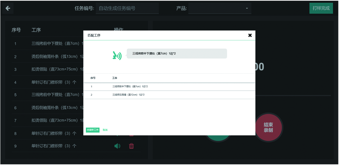Open the 产品 dropdown
The image size is (339, 165).
(220, 8)
